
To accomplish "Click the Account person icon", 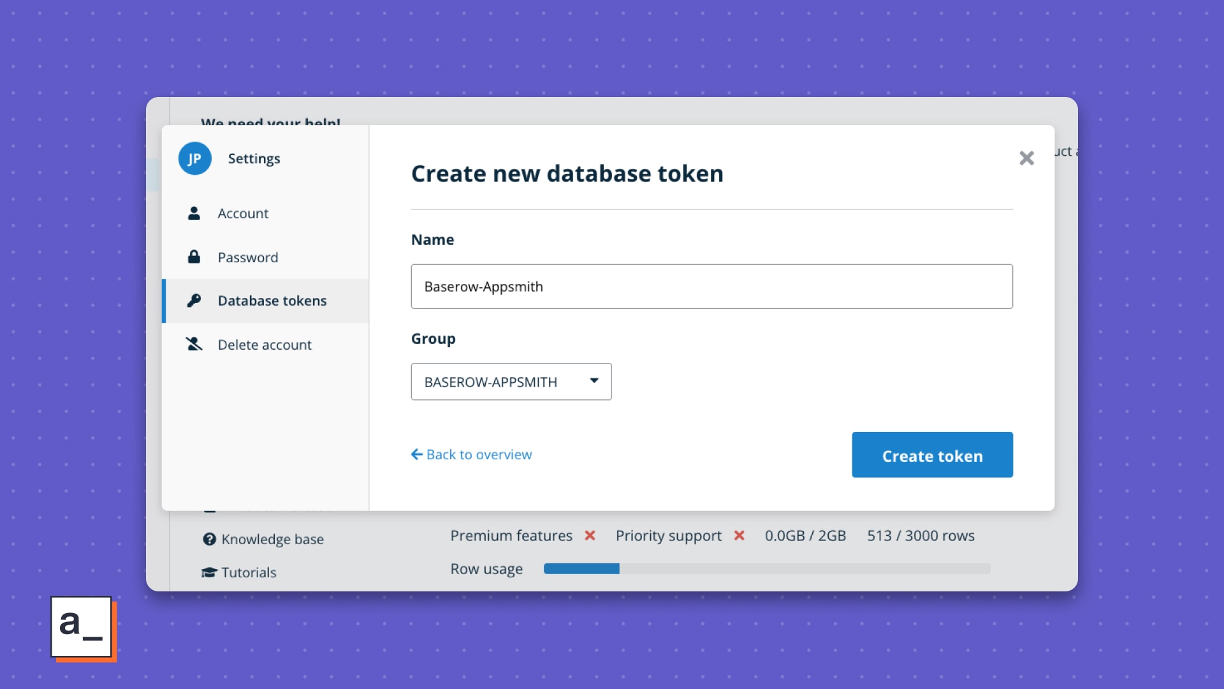I will (x=194, y=213).
